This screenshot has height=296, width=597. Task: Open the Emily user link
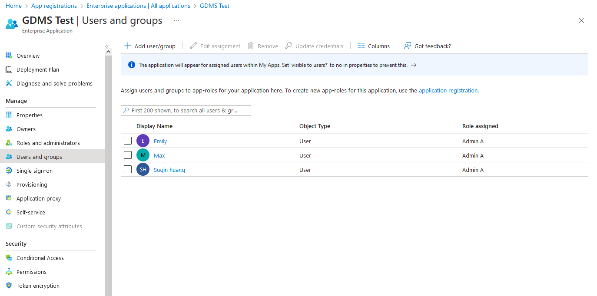(x=160, y=141)
